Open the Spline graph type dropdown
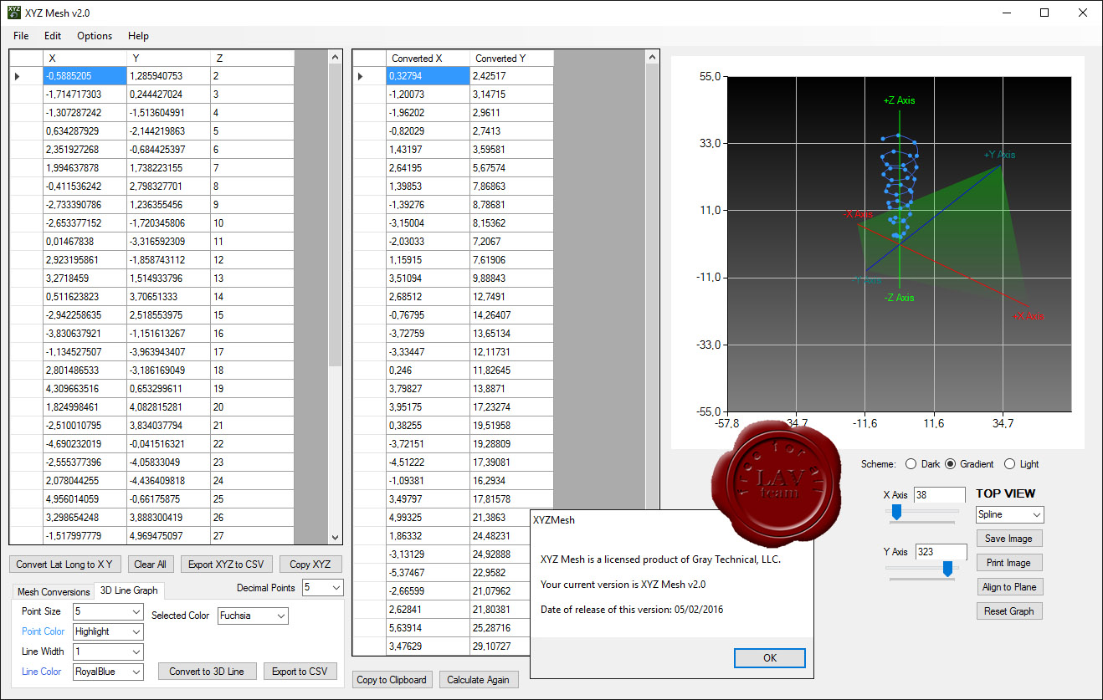The image size is (1103, 700). [x=1010, y=514]
